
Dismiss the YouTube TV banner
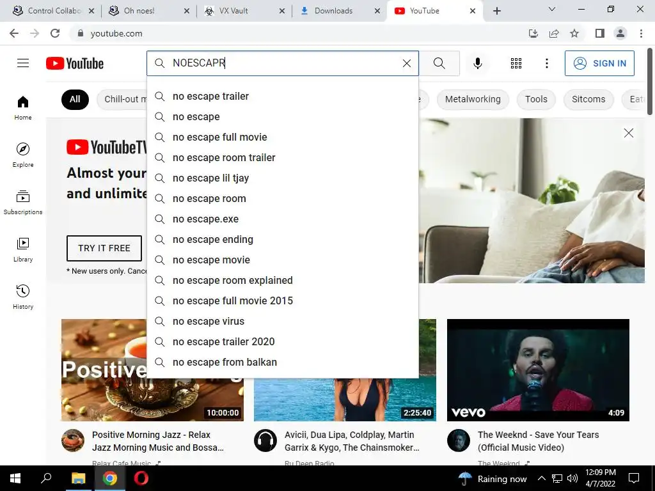tap(628, 133)
